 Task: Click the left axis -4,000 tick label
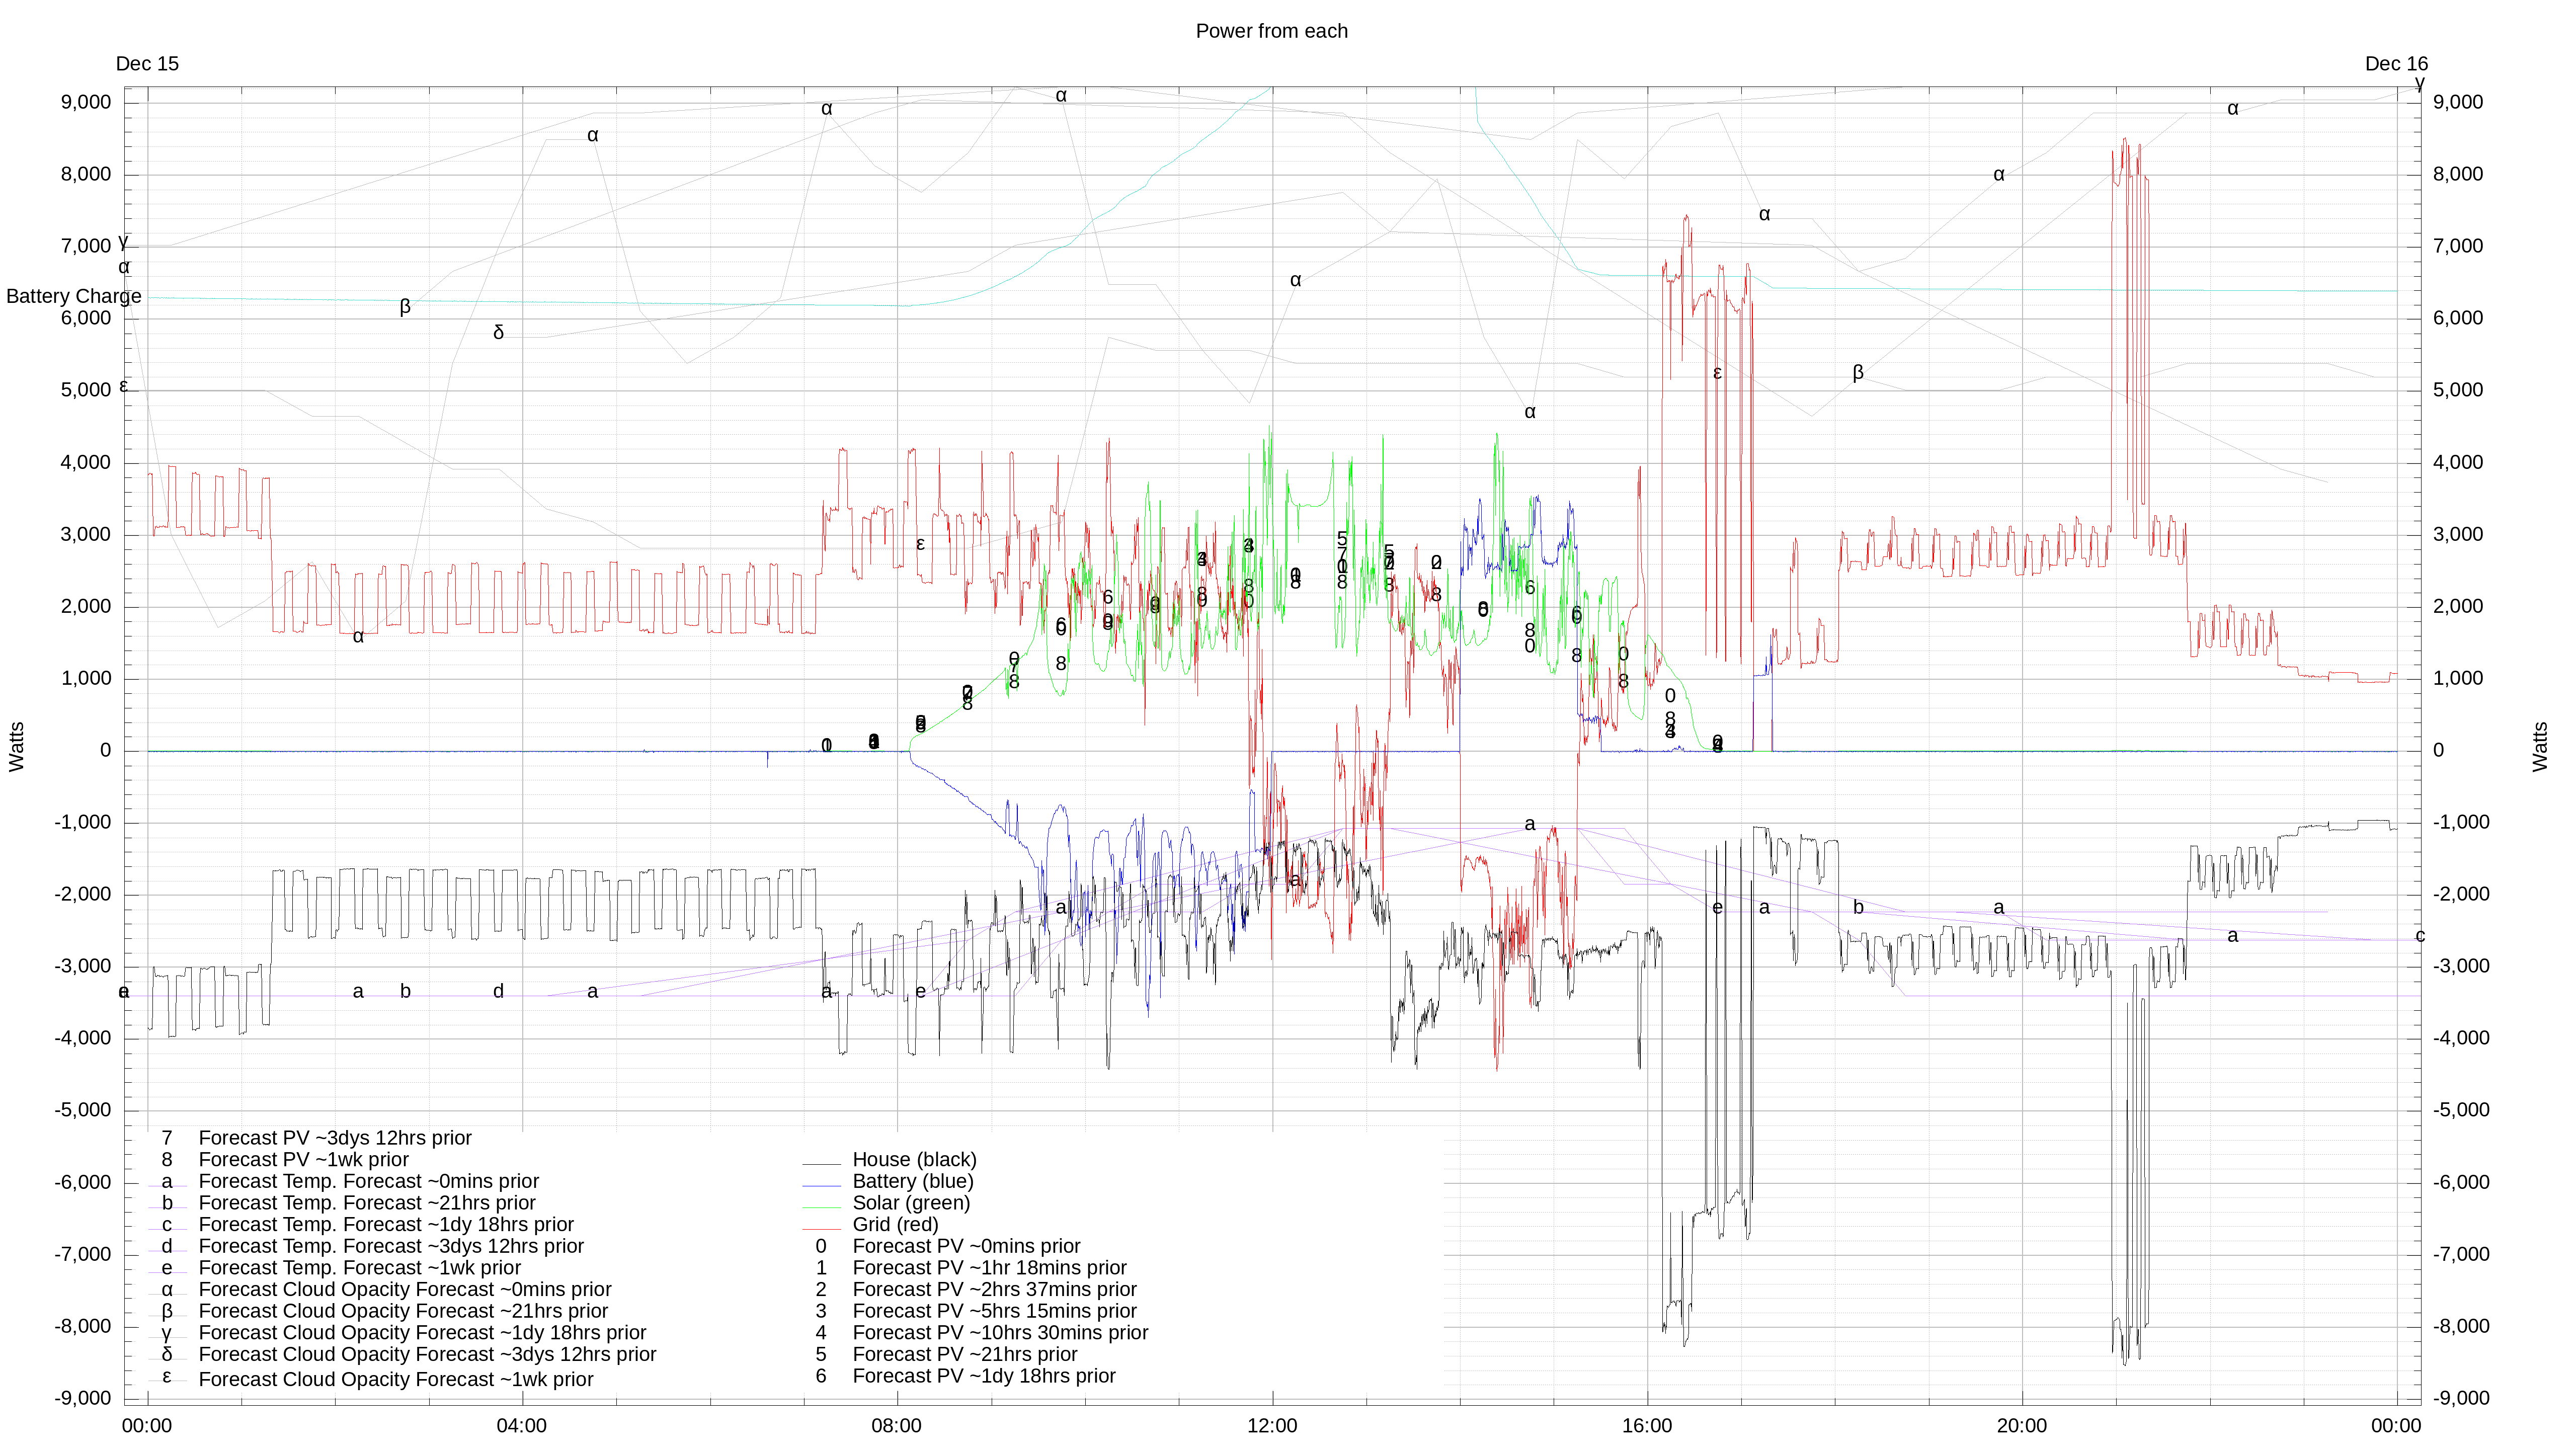click(x=82, y=1038)
